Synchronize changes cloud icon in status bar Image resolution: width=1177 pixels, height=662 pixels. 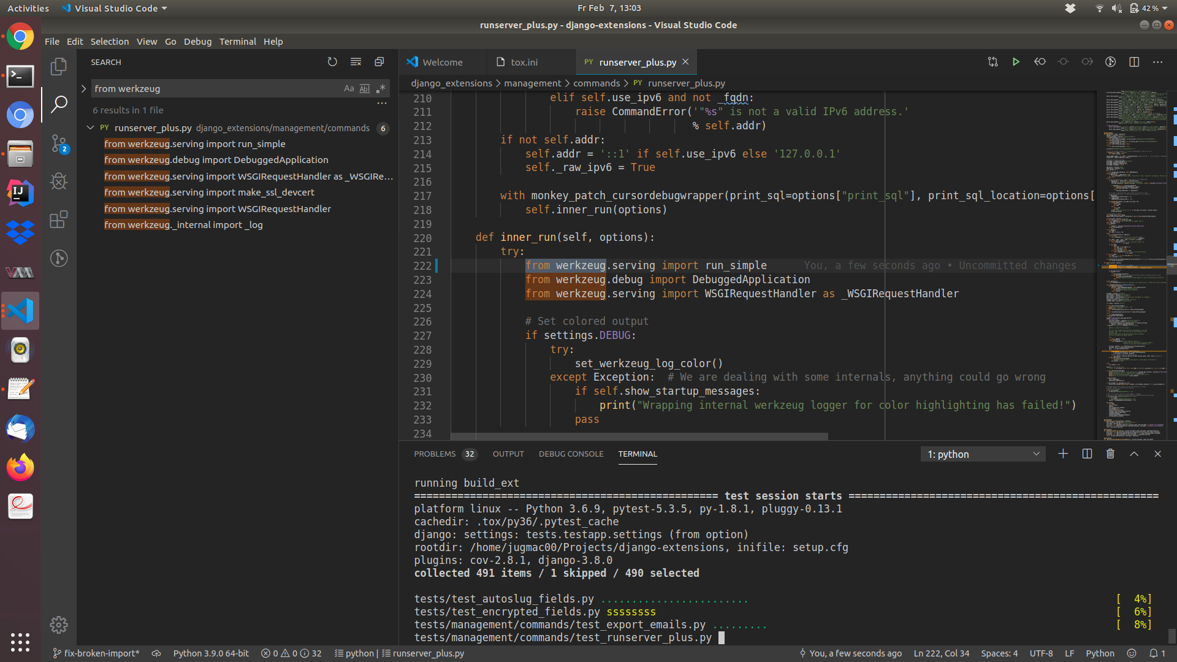coord(156,653)
